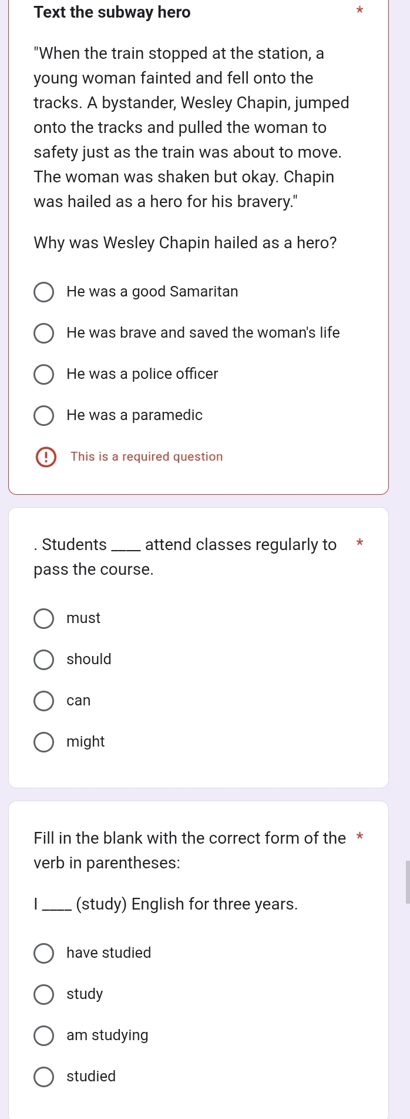Pick "He was a paramedic" option
The image size is (410, 1119).
tap(43, 415)
